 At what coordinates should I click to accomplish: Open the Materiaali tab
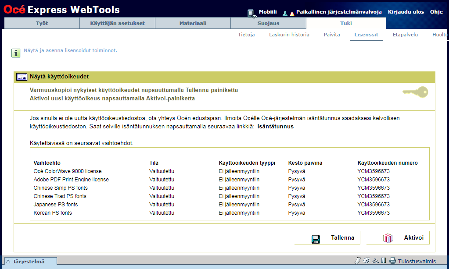(193, 23)
